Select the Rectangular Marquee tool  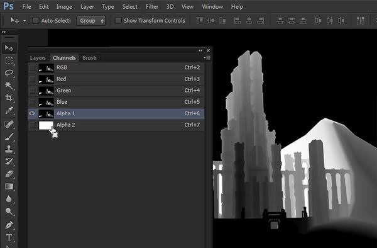[x=9, y=60]
